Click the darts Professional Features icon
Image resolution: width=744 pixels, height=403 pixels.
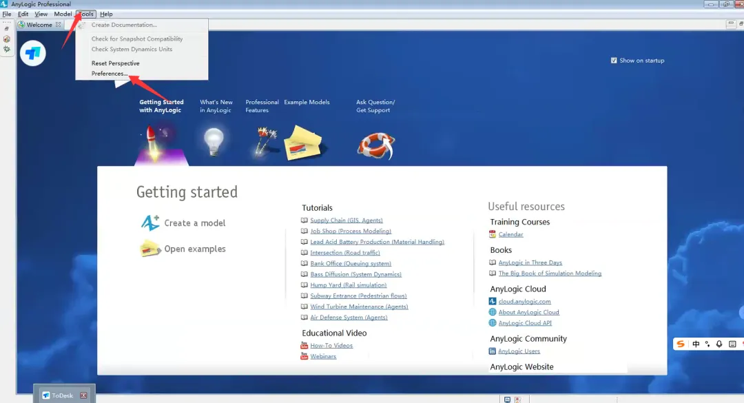(x=265, y=141)
